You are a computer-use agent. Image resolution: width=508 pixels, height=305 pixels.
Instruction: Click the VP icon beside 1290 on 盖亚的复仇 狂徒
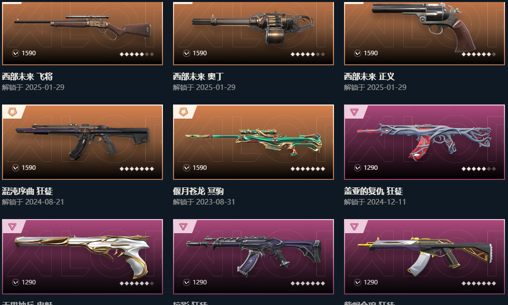[357, 168]
